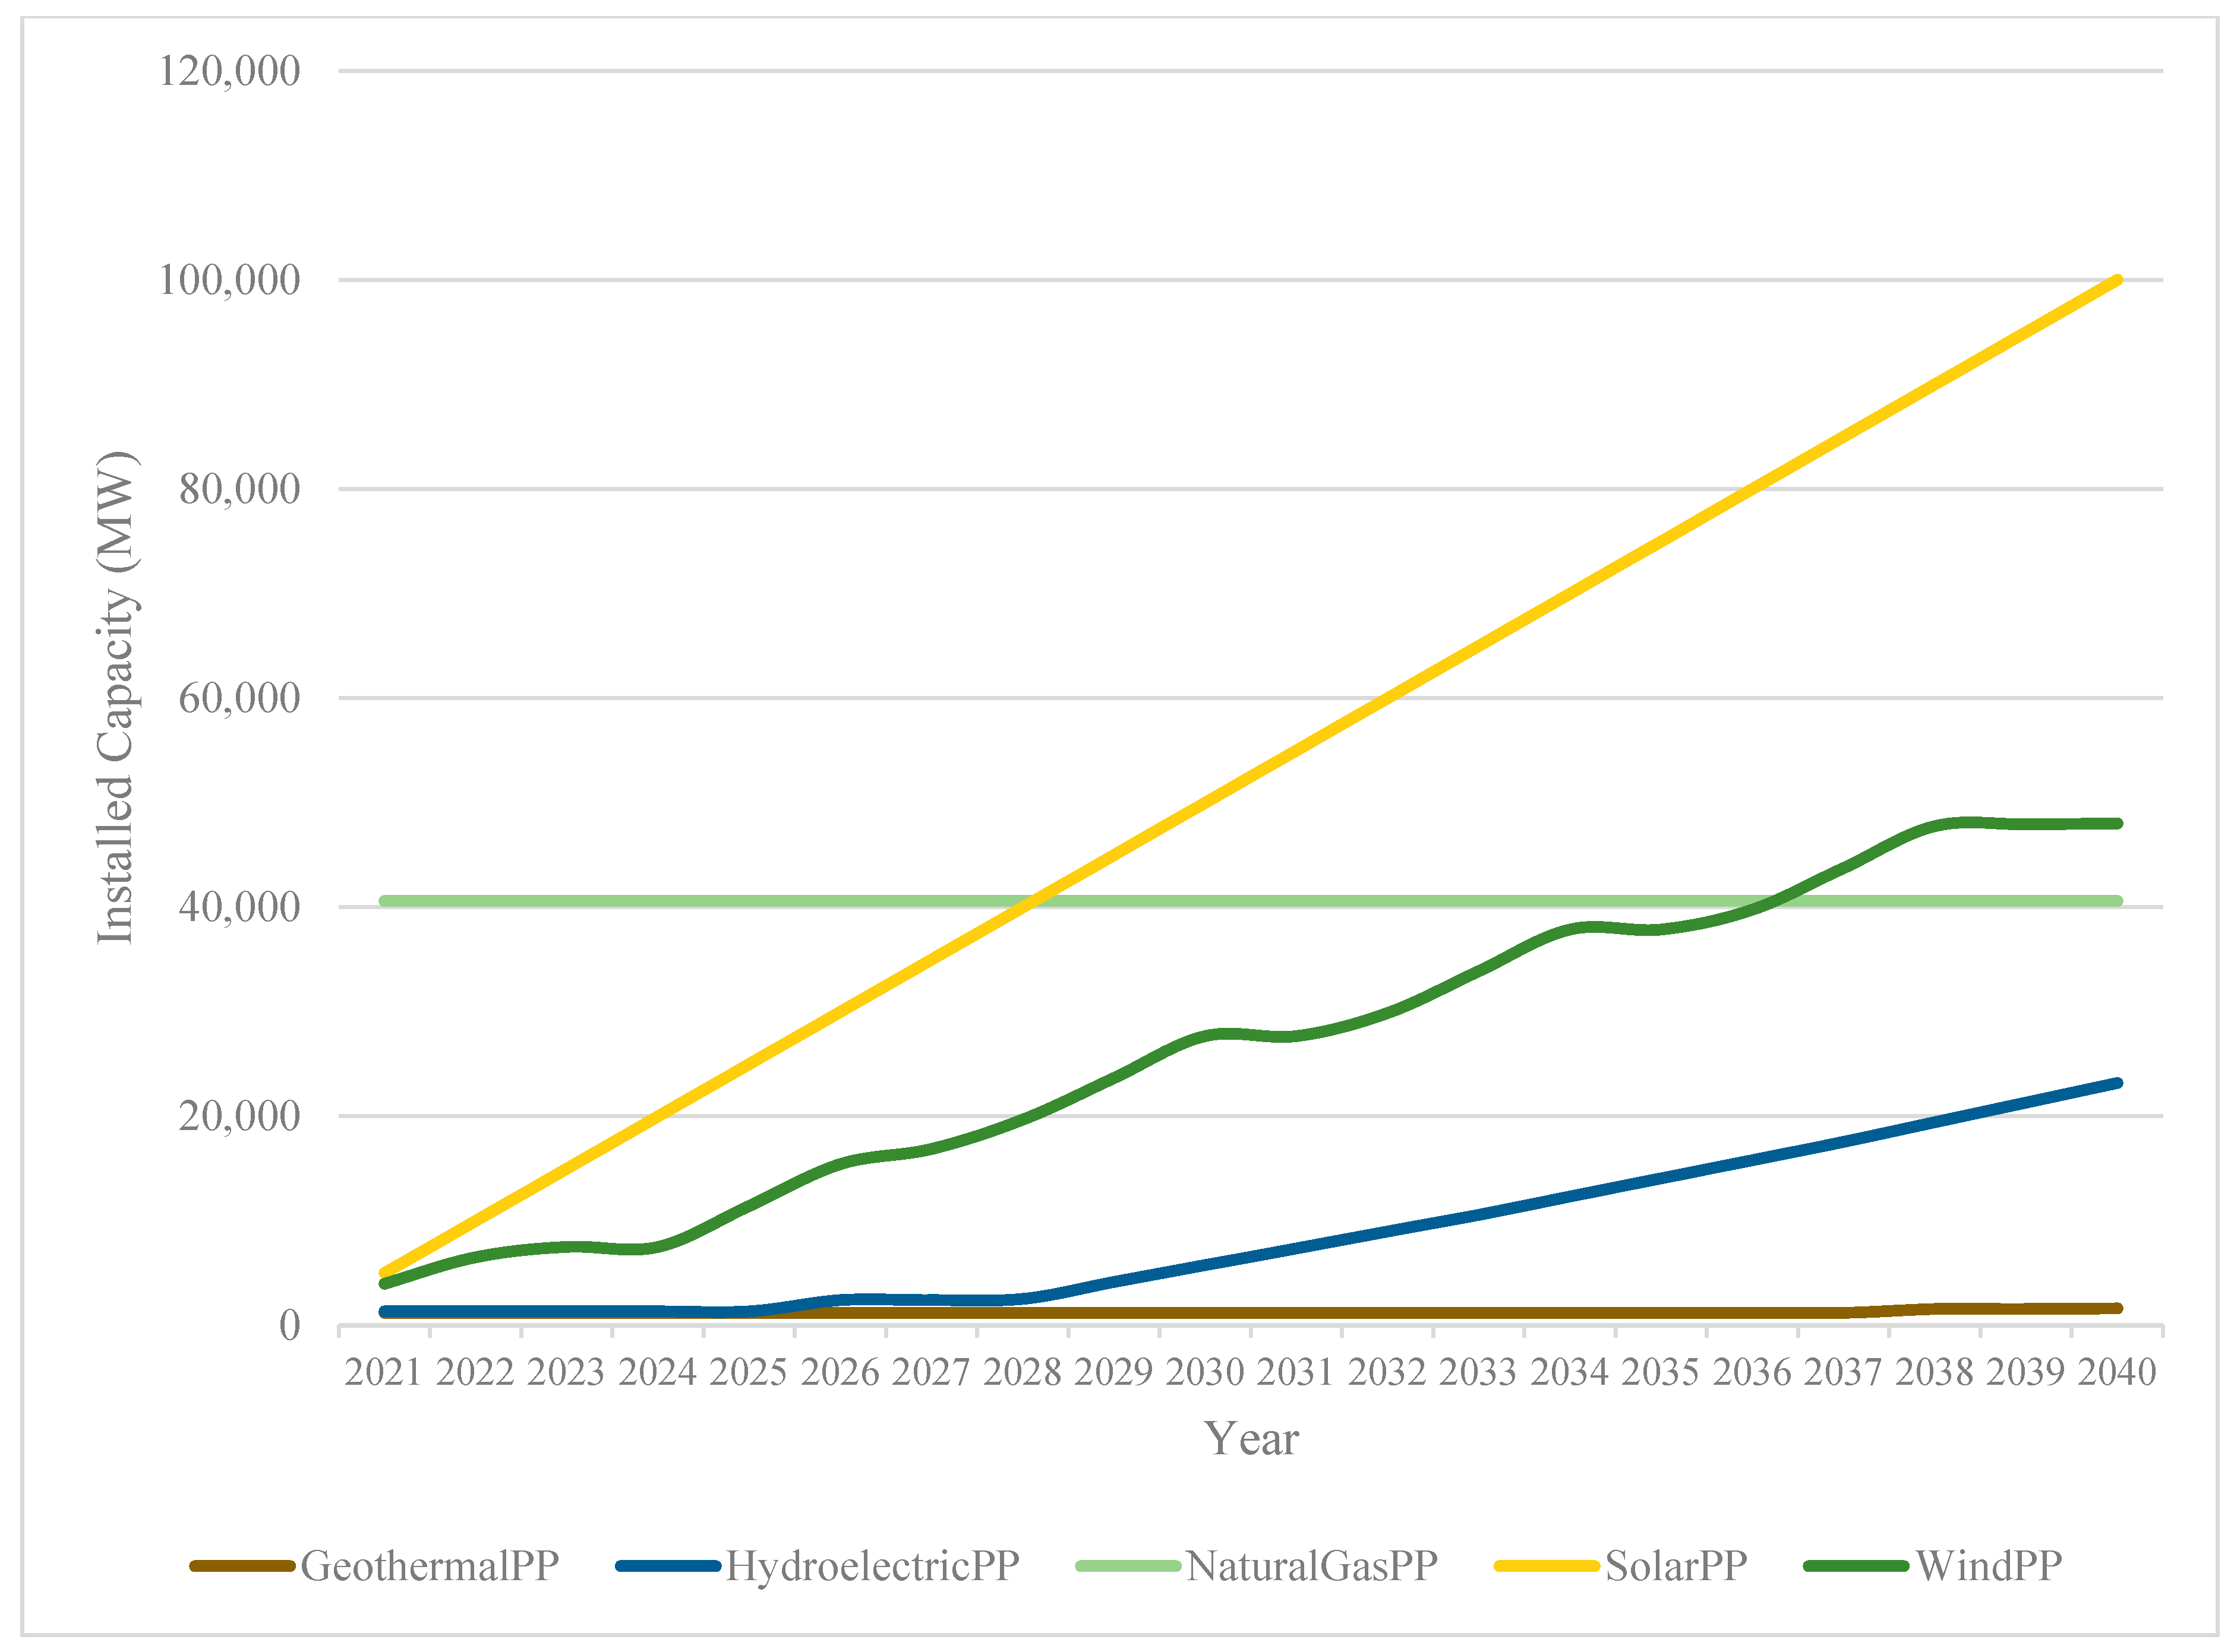
Task: Click the SolarPP yellow legend line marker
Action: pos(1546,1566)
